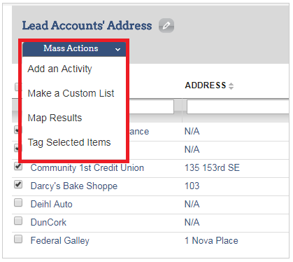Sort by the ADDRESS column header

coord(206,85)
